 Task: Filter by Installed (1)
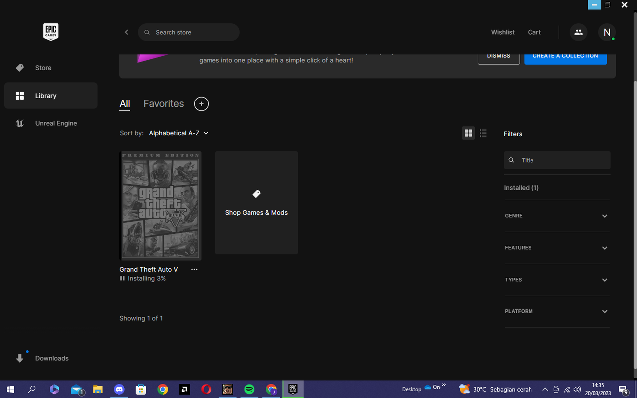point(521,188)
